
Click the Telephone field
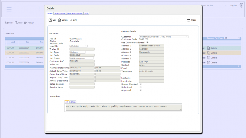pyautogui.click(x=152, y=71)
